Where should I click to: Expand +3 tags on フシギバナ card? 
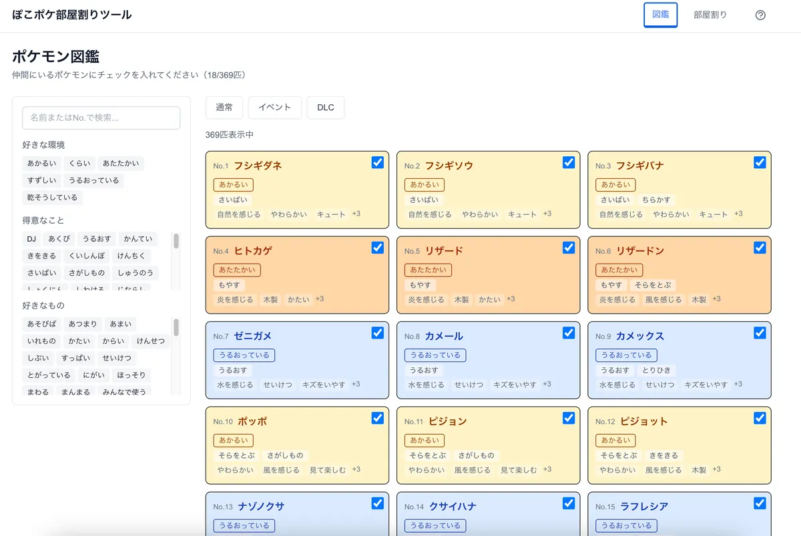[x=738, y=214]
